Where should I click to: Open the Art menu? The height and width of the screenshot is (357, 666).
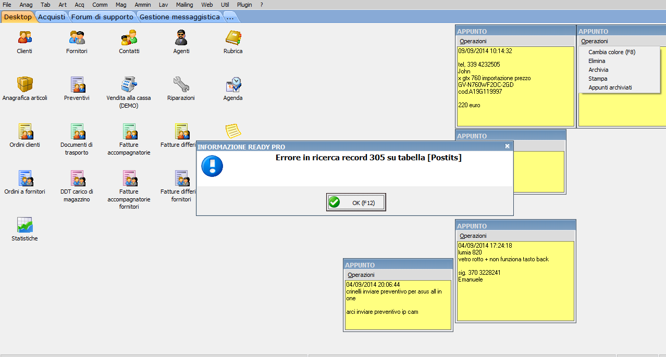(x=63, y=5)
